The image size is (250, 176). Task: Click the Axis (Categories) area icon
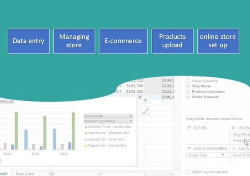coord(189,148)
